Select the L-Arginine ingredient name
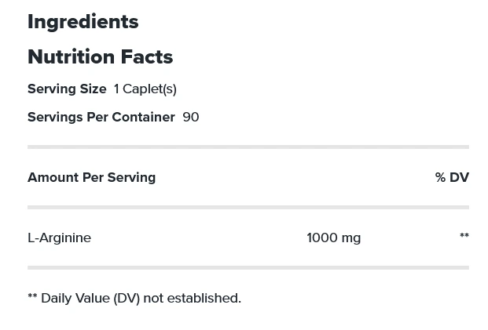This screenshot has width=488, height=330. coord(59,238)
